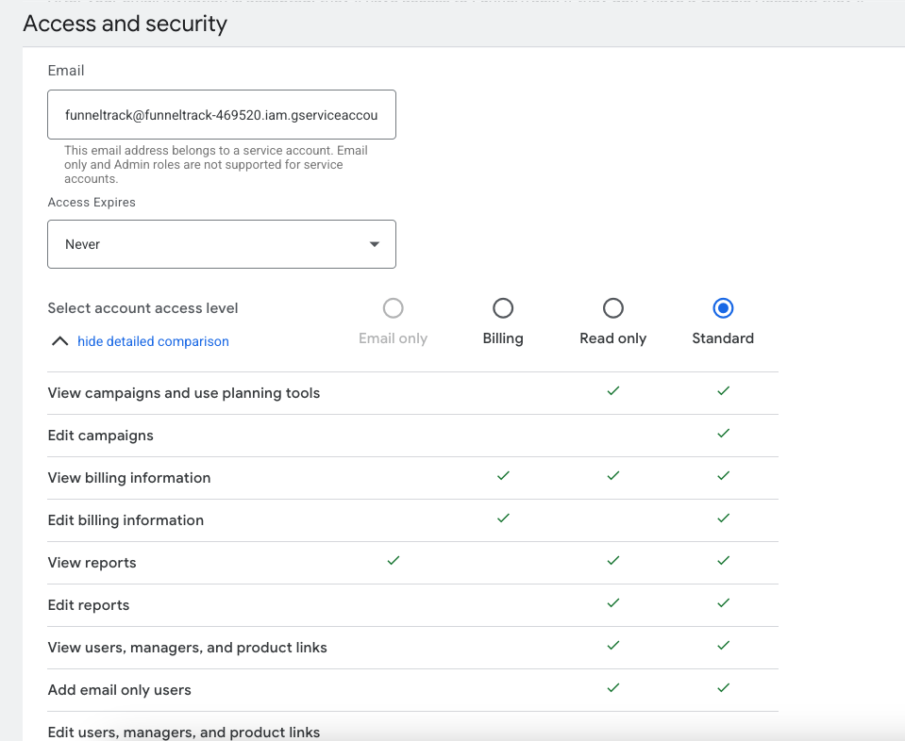Click the 'Edit campaigns' row text

click(x=100, y=436)
